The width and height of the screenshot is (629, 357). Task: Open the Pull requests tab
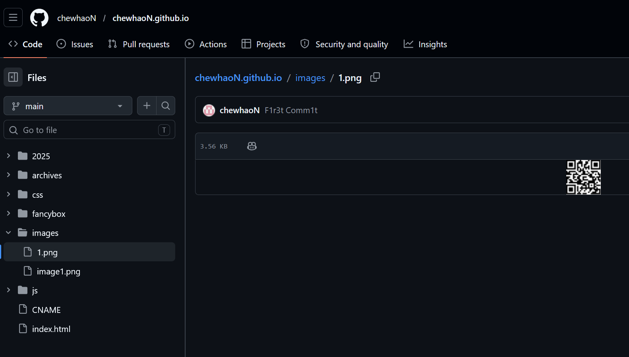click(139, 44)
